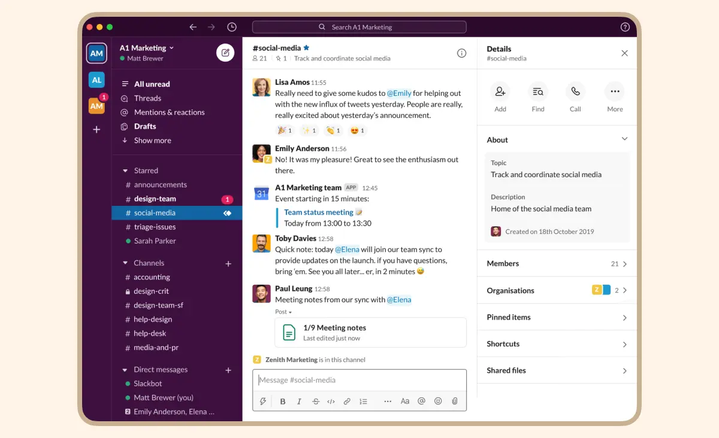This screenshot has height=438, width=719.
Task: Go forward with the right arrow
Action: click(211, 27)
